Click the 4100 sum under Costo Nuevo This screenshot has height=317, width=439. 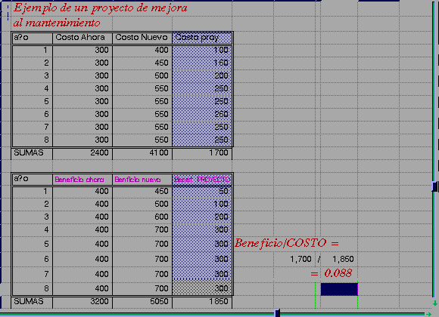tap(142, 153)
